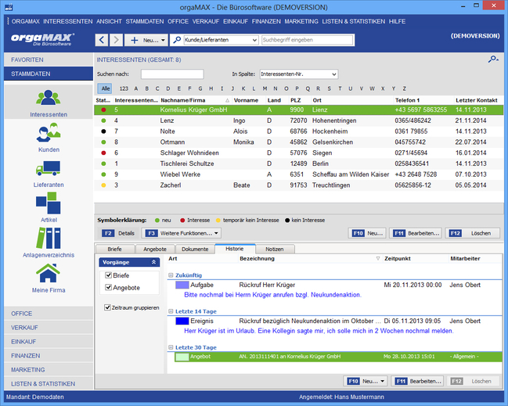Open the LISTEN & STATISTIKEN menu
Image resolution: width=508 pixels, height=406 pixels.
(x=353, y=21)
